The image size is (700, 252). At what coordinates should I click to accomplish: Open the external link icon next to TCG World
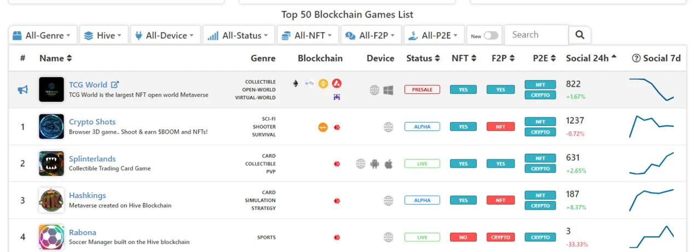point(115,85)
